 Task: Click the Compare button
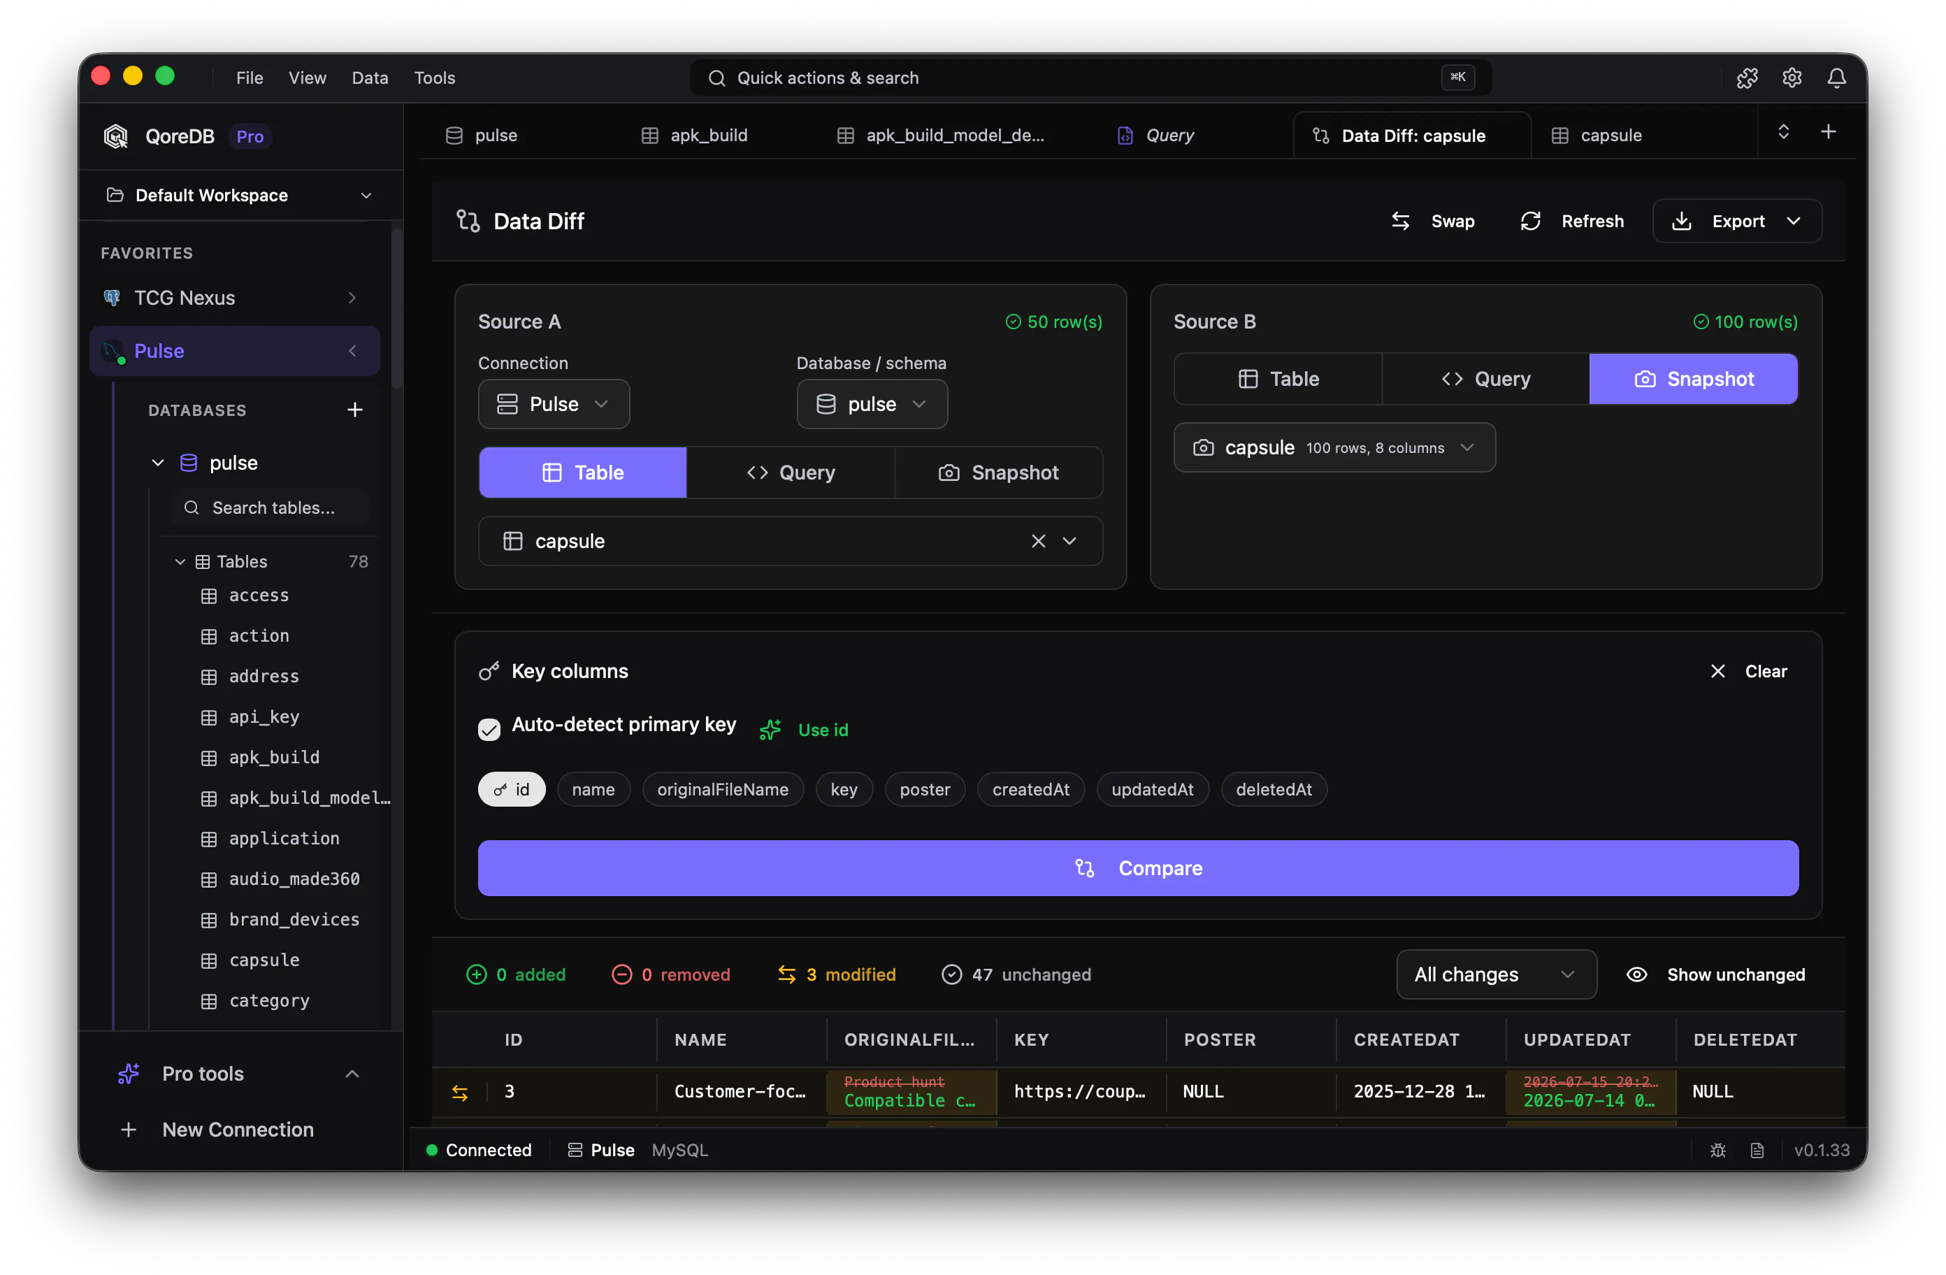[x=1137, y=867]
